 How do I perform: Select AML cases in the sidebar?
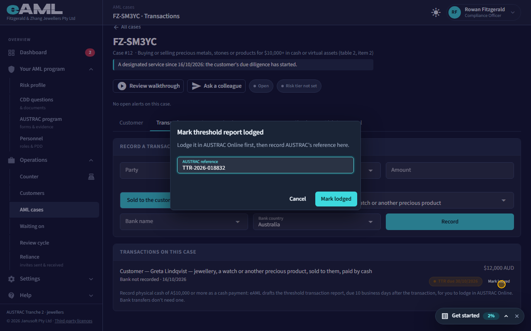point(54,210)
